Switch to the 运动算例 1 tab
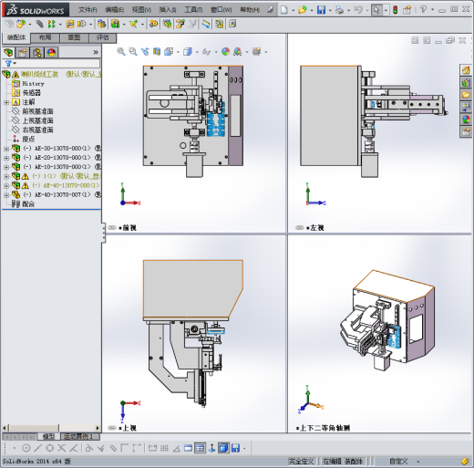 [x=80, y=437]
